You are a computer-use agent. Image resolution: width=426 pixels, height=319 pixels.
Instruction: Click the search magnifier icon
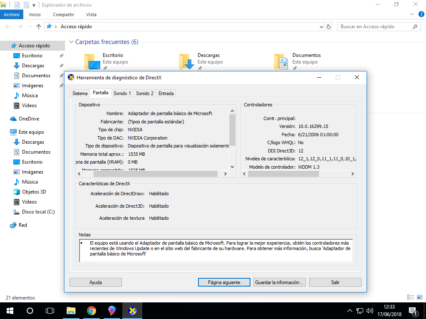[x=415, y=27]
